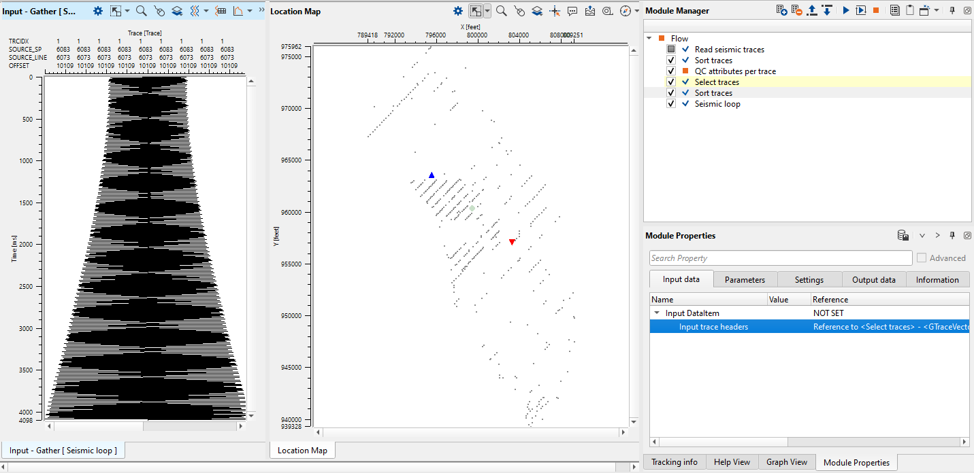Open the Graph View tab
974x473 pixels.
coord(786,462)
